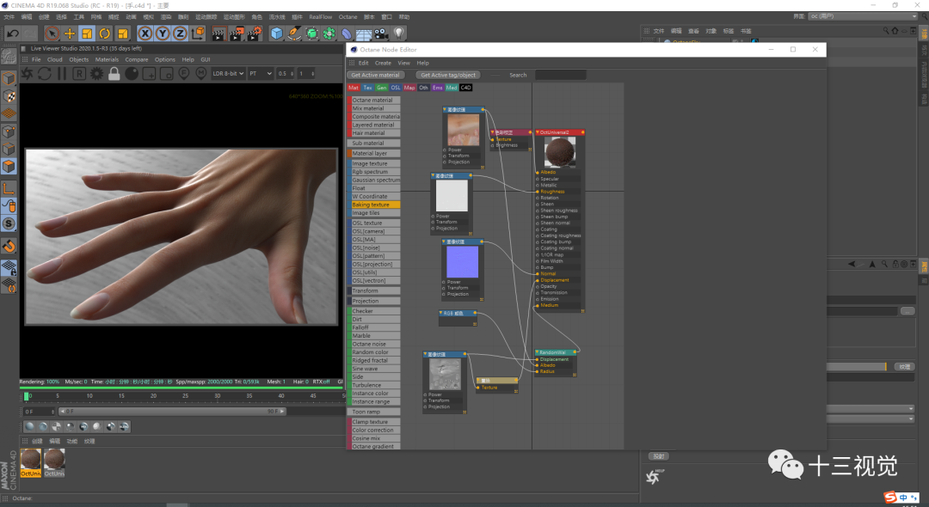Pick material with the M pin icon
Viewport: 929px width, 507px height.
pyautogui.click(x=201, y=73)
